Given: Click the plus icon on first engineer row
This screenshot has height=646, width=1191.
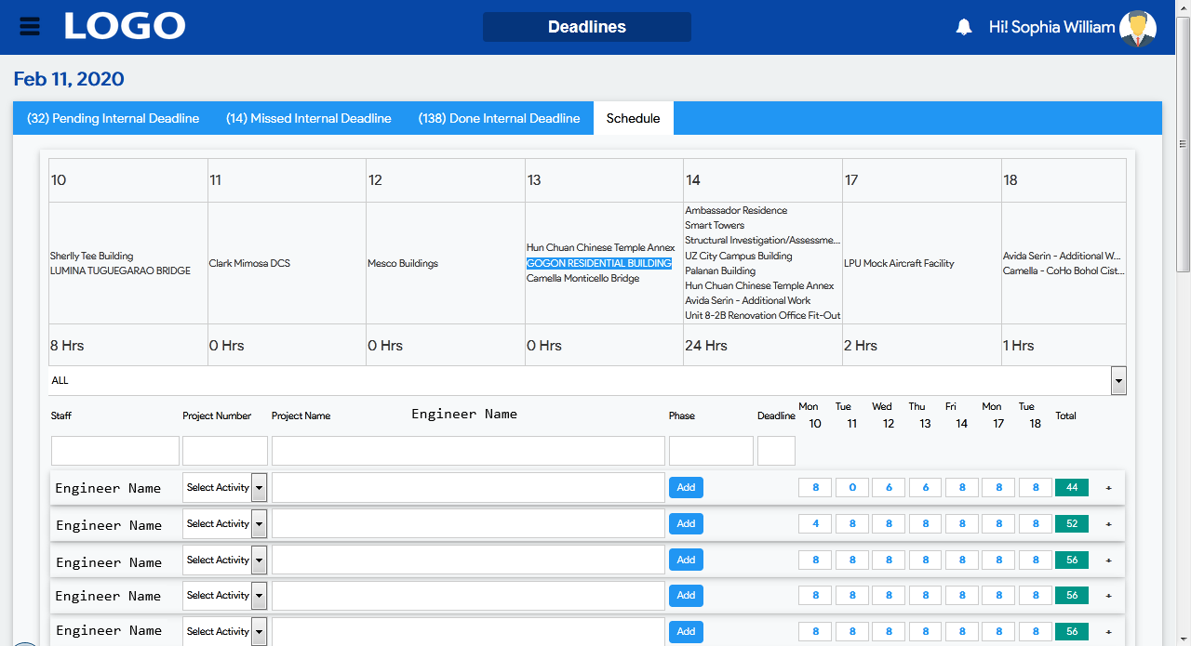Looking at the screenshot, I should click(1108, 488).
